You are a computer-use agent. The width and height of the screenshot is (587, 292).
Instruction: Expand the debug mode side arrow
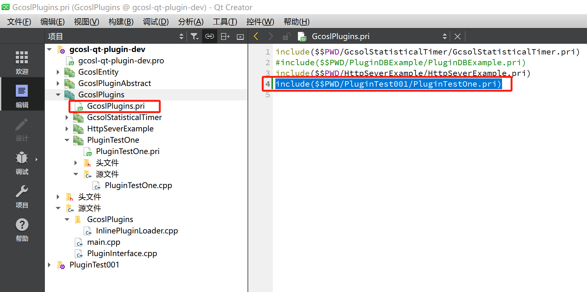click(x=37, y=159)
